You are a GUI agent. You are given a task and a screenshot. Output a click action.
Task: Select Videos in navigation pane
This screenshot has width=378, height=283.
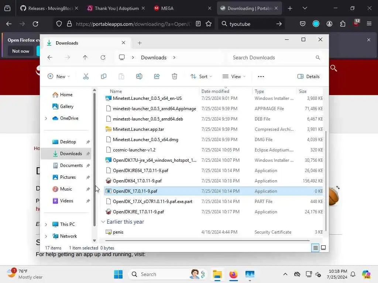66,201
